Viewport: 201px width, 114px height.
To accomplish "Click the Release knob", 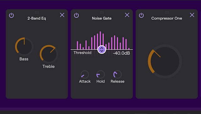I will point(117,74).
